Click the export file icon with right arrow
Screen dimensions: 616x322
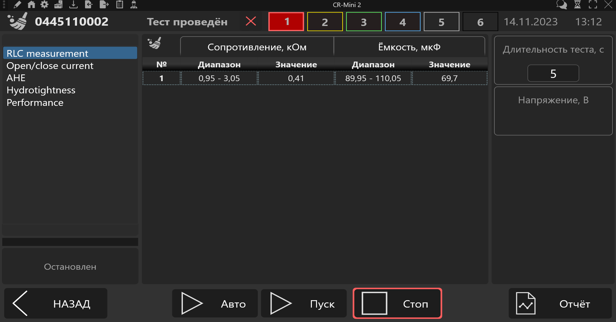tap(104, 4)
